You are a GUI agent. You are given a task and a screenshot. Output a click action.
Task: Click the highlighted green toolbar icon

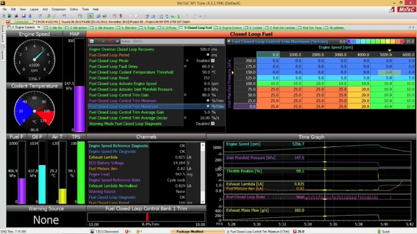coord(91,16)
